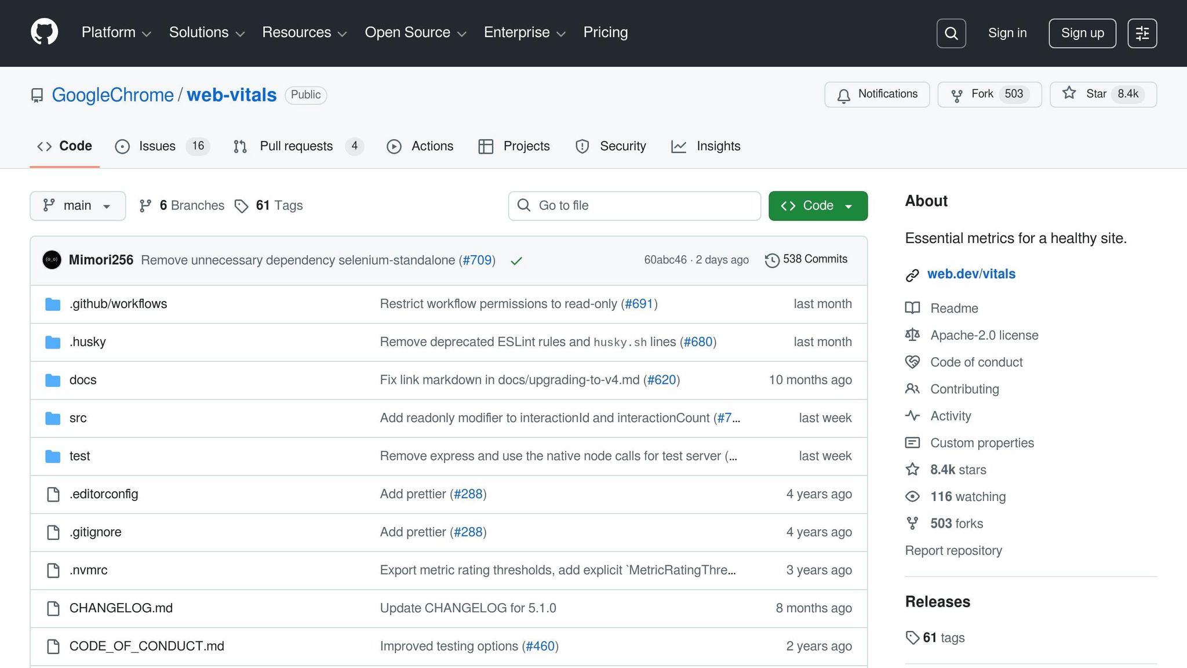Open the green Code dropdown button
This screenshot has height=668, width=1187.
(818, 206)
